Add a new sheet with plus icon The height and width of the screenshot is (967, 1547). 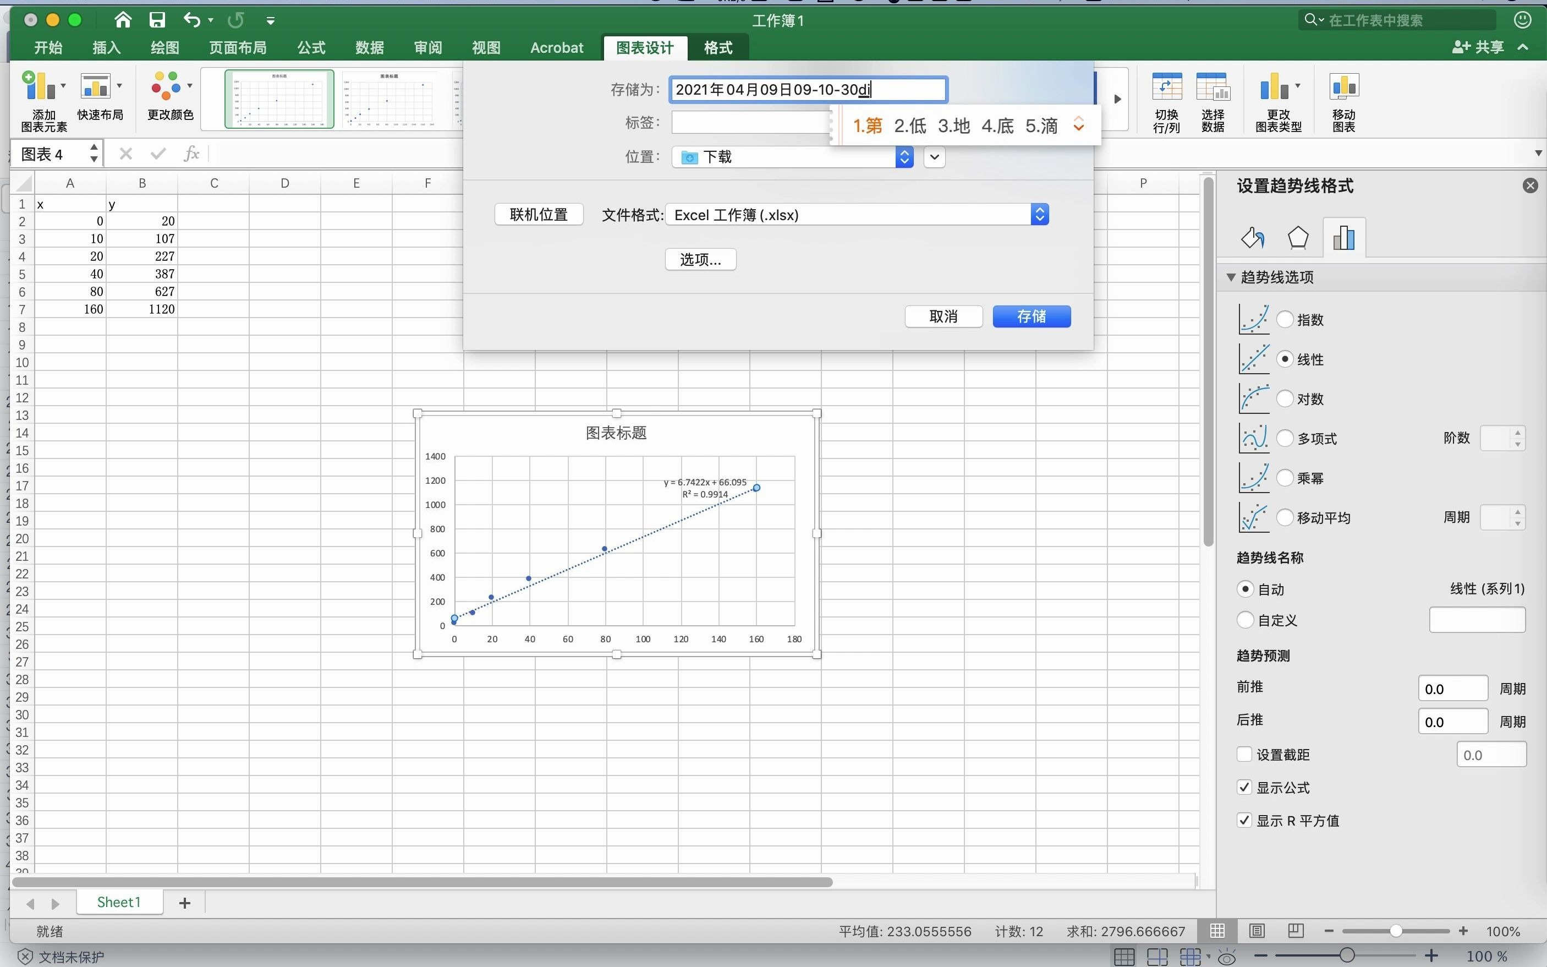tap(185, 903)
